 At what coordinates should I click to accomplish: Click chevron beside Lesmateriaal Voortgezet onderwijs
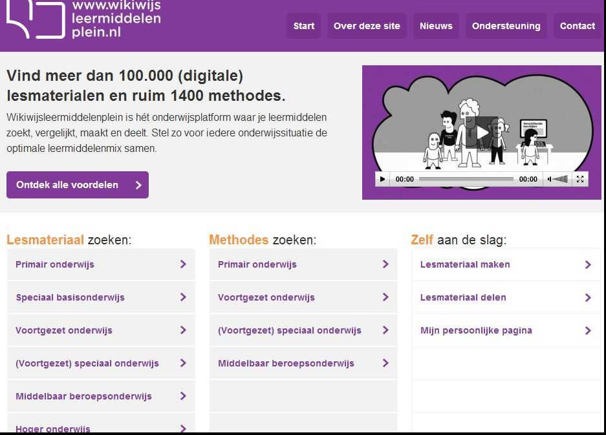183,330
